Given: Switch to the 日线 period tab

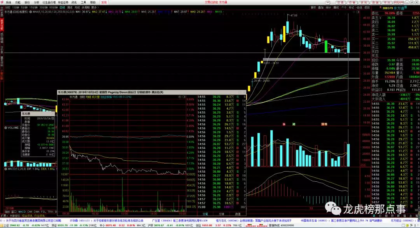Looking at the screenshot, I should coord(63,7).
